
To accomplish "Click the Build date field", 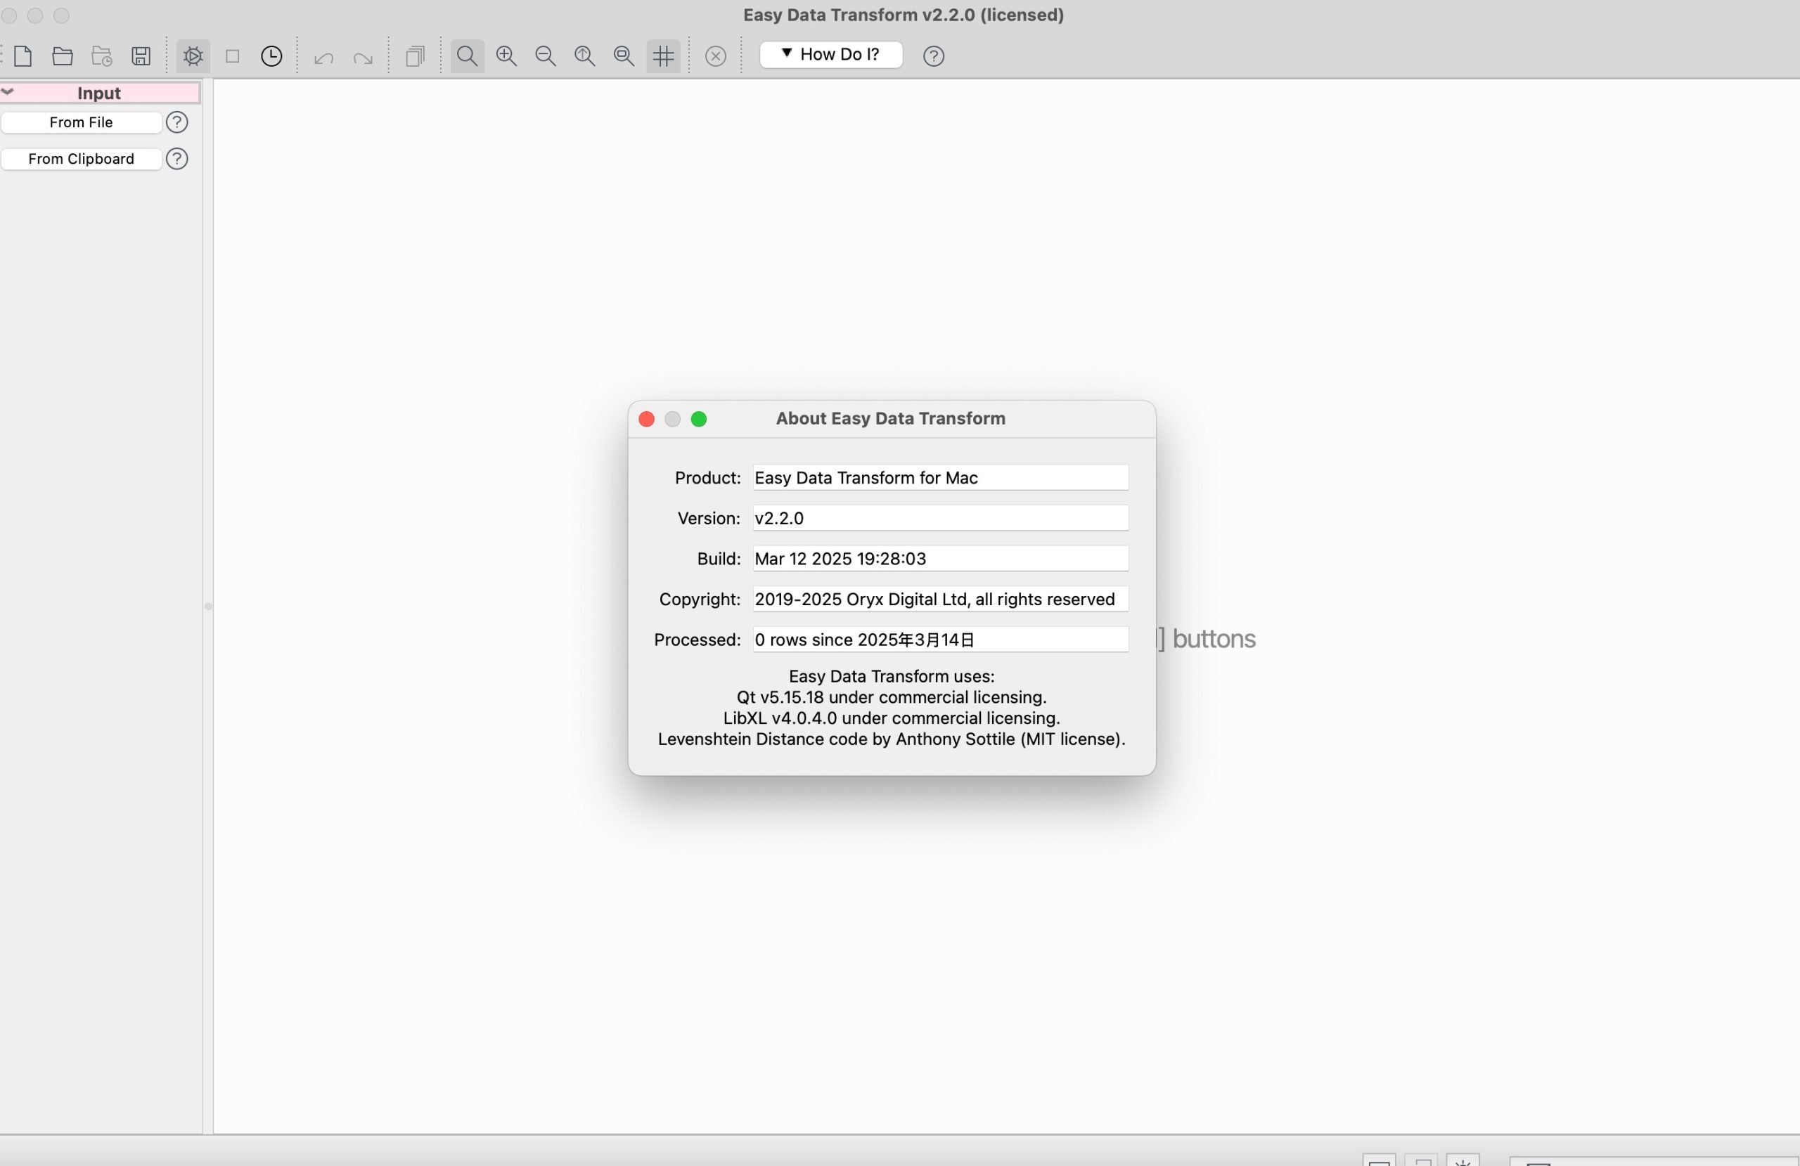I will tap(940, 559).
